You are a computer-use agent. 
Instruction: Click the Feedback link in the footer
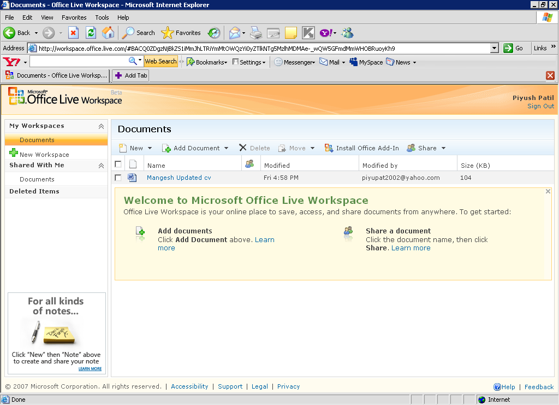coord(539,387)
